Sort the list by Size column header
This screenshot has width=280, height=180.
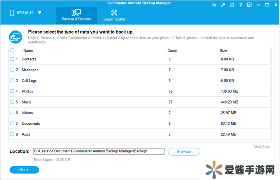pyautogui.click(x=224, y=51)
